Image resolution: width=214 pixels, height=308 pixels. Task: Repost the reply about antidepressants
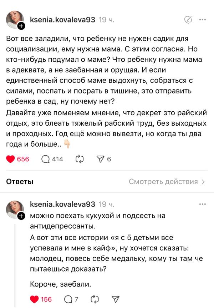[95, 299]
